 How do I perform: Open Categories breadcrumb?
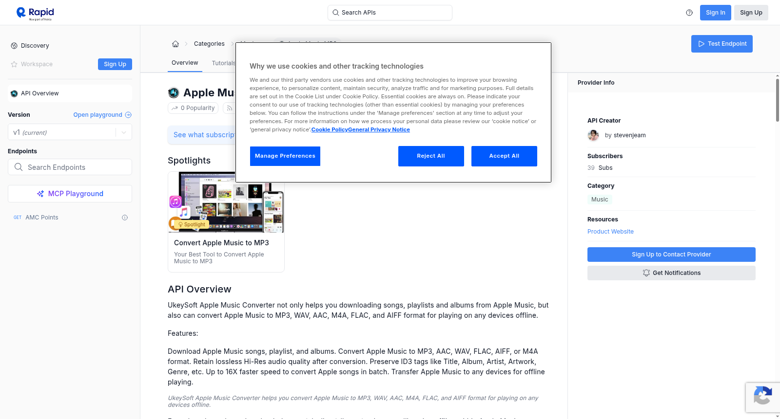click(x=209, y=44)
